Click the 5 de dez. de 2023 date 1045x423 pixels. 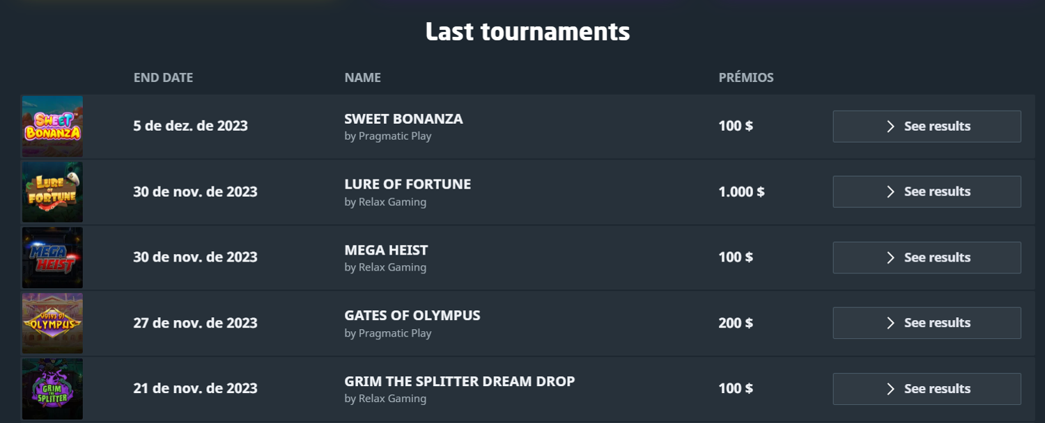point(190,127)
